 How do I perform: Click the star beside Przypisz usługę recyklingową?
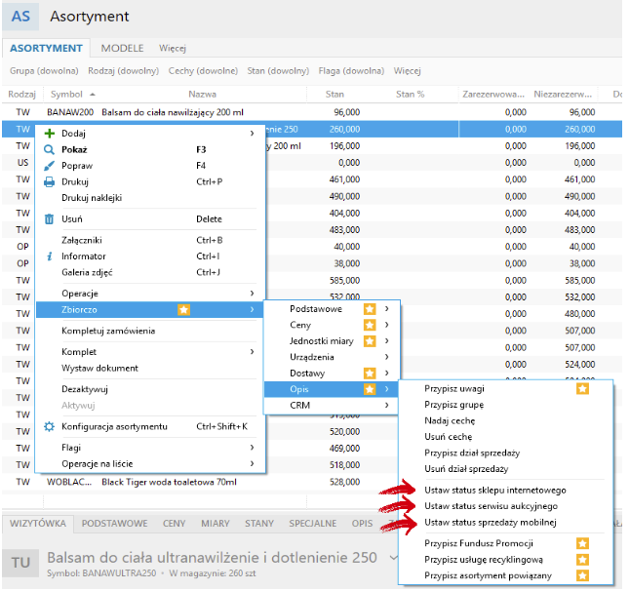click(x=582, y=560)
